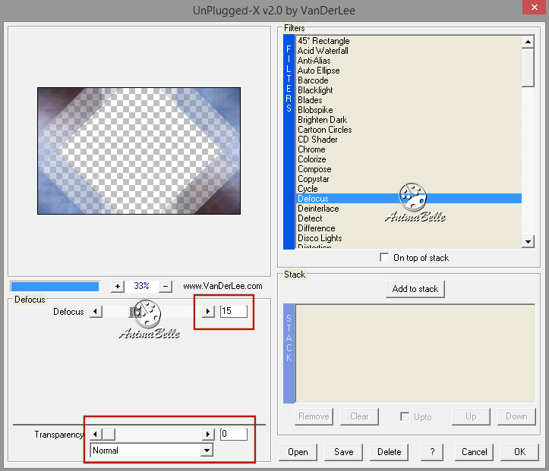
Task: Open help with the question mark button
Action: [431, 452]
